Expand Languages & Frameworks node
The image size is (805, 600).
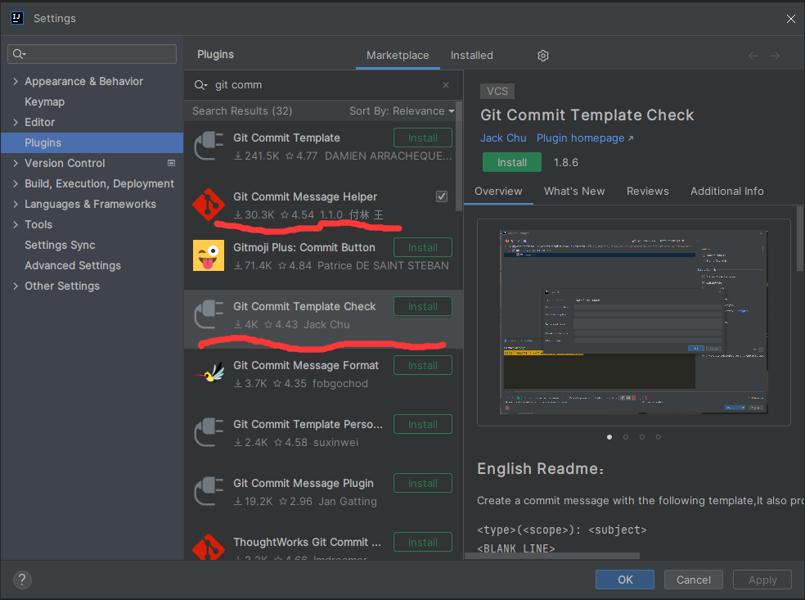point(16,205)
